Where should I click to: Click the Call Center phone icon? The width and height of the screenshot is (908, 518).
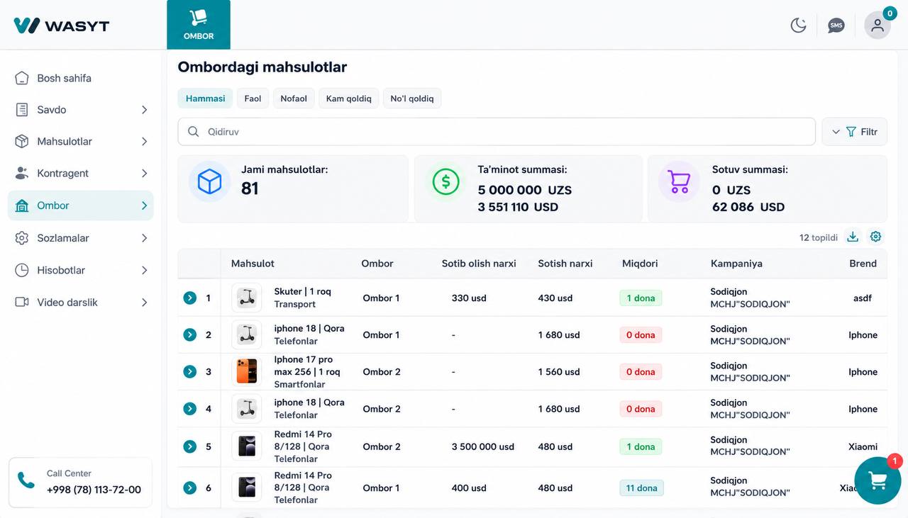point(26,481)
